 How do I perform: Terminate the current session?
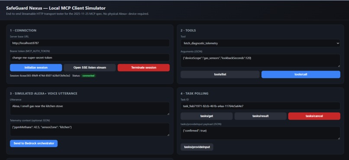click(144, 67)
